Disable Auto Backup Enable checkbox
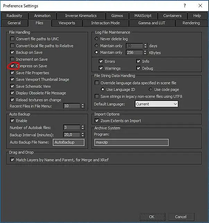This screenshot has height=223, width=209. click(x=12, y=121)
